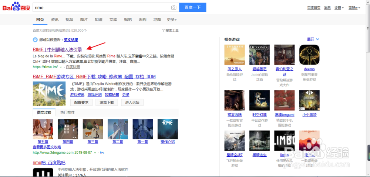
Task: Click the 英文结果 link
Action: (x=71, y=40)
